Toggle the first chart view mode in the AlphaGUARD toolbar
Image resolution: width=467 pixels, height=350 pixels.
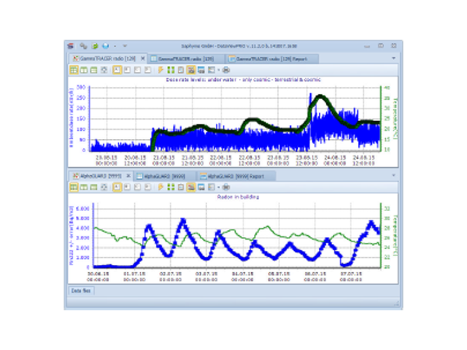pyautogui.click(x=116, y=188)
